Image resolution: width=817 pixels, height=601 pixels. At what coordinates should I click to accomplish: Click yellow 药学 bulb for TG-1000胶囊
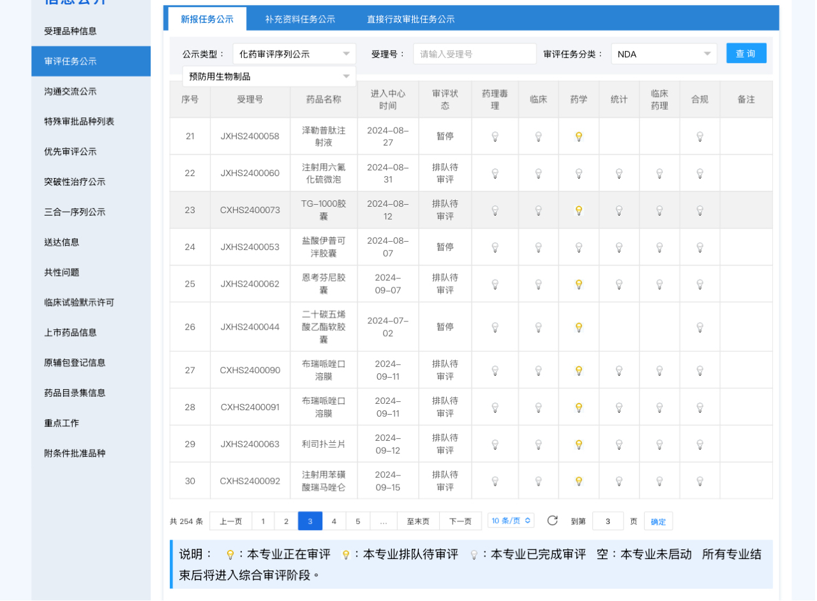[x=578, y=211]
